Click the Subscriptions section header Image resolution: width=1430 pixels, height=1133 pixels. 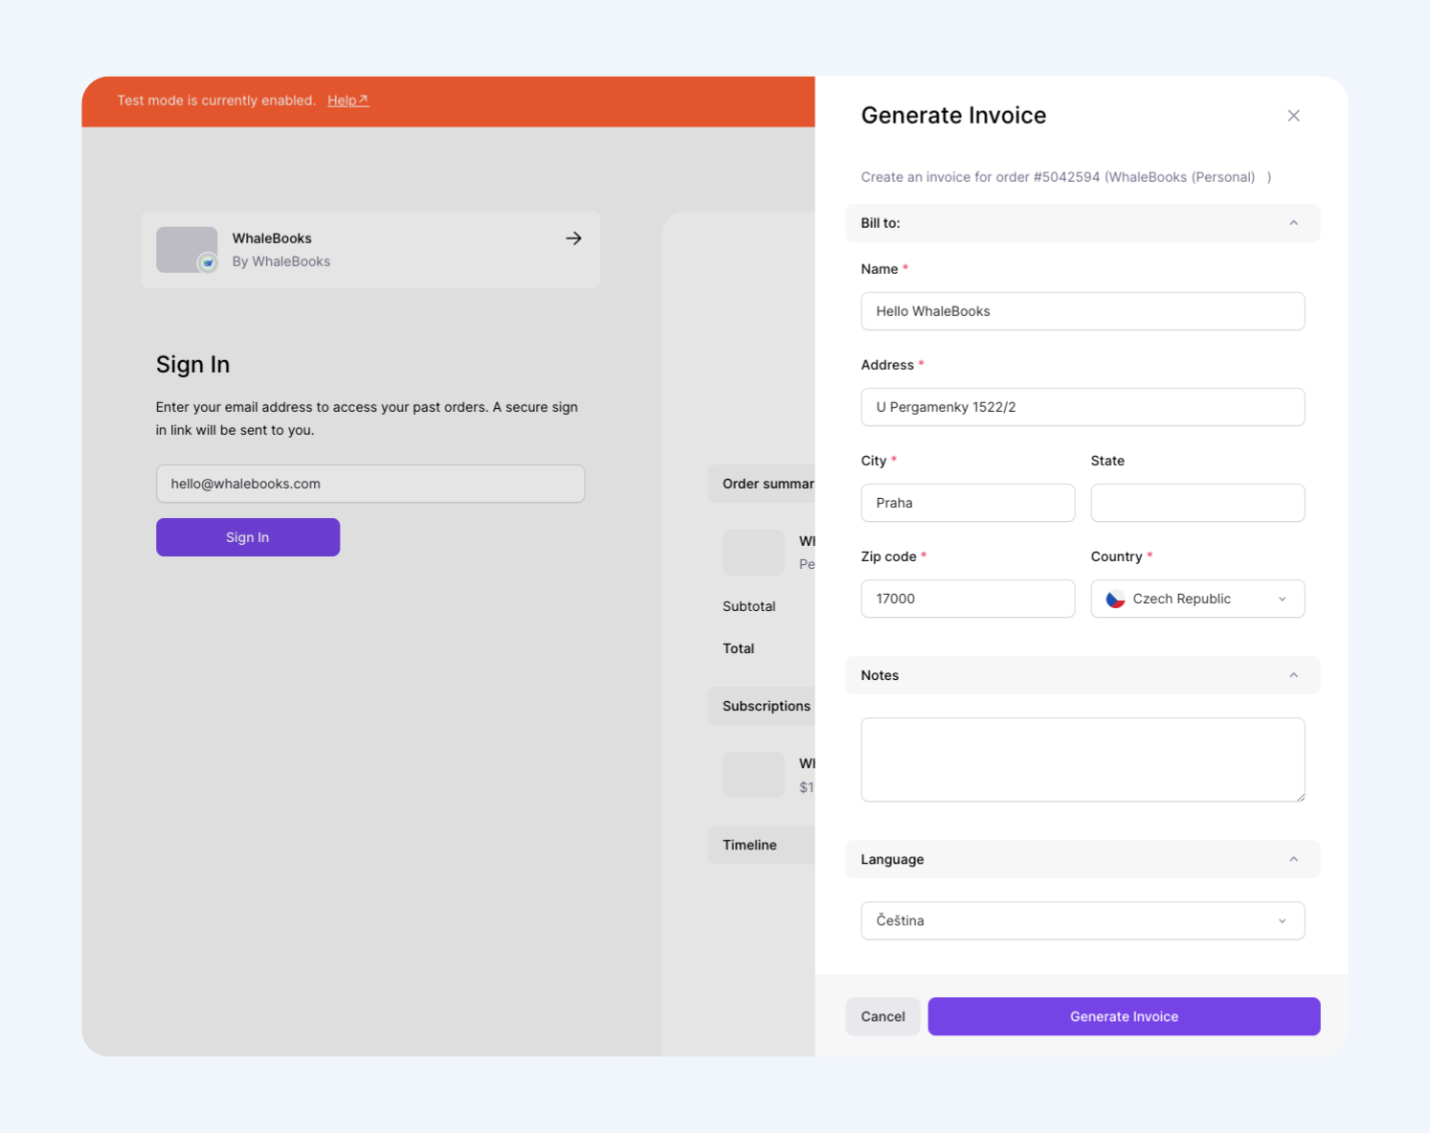(x=762, y=706)
